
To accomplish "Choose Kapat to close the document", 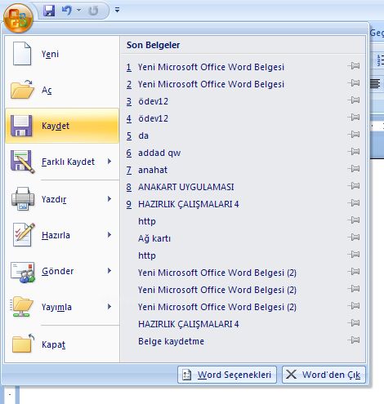I will (x=62, y=344).
